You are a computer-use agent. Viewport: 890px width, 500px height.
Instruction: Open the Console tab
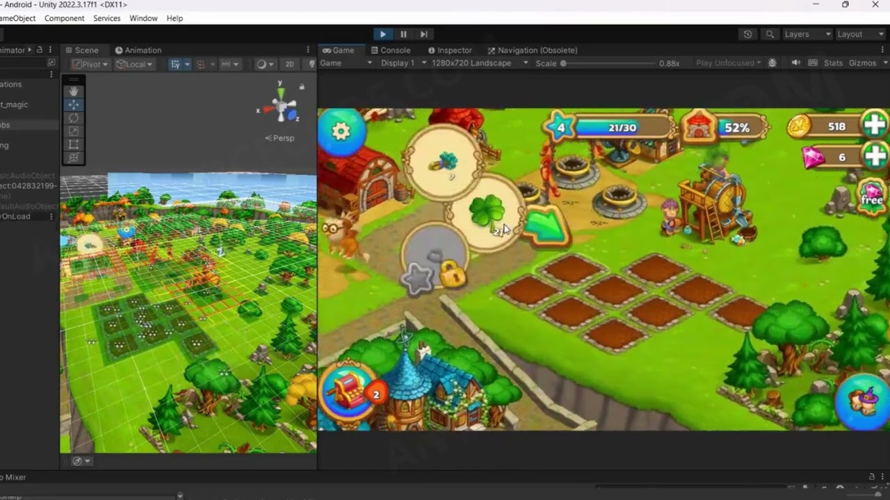click(x=391, y=50)
